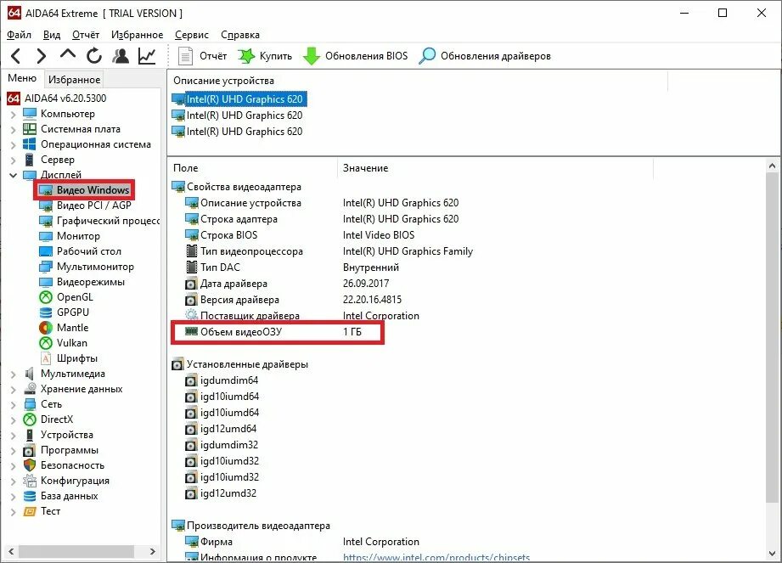Refresh the page with the circular arrow icon

coord(93,56)
